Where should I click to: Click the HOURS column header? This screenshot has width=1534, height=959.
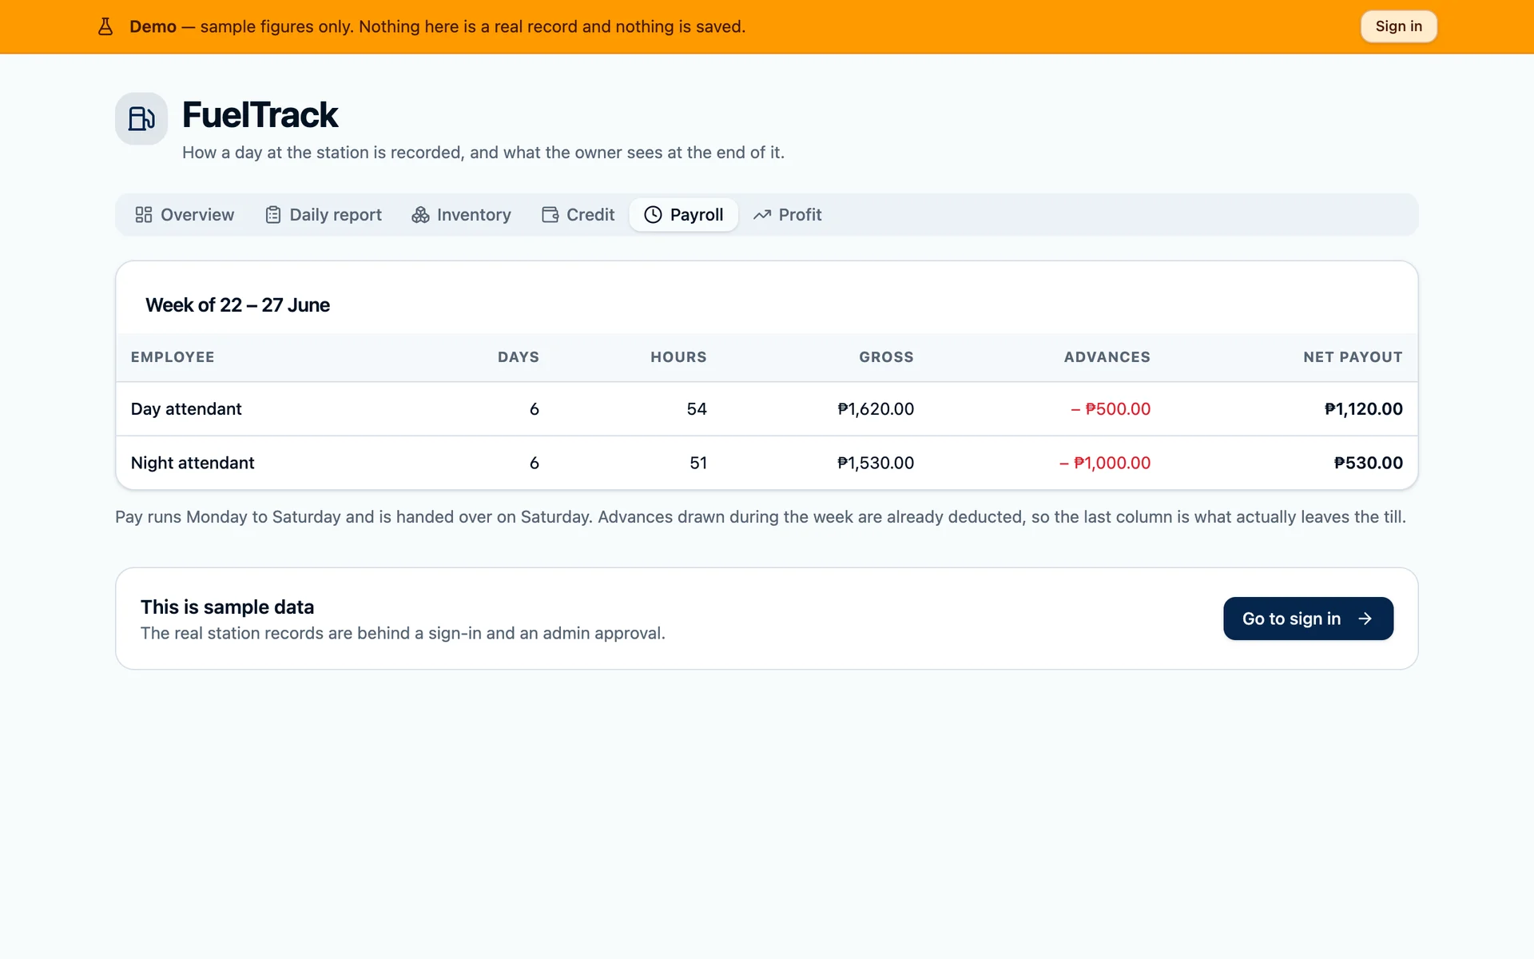coord(678,357)
